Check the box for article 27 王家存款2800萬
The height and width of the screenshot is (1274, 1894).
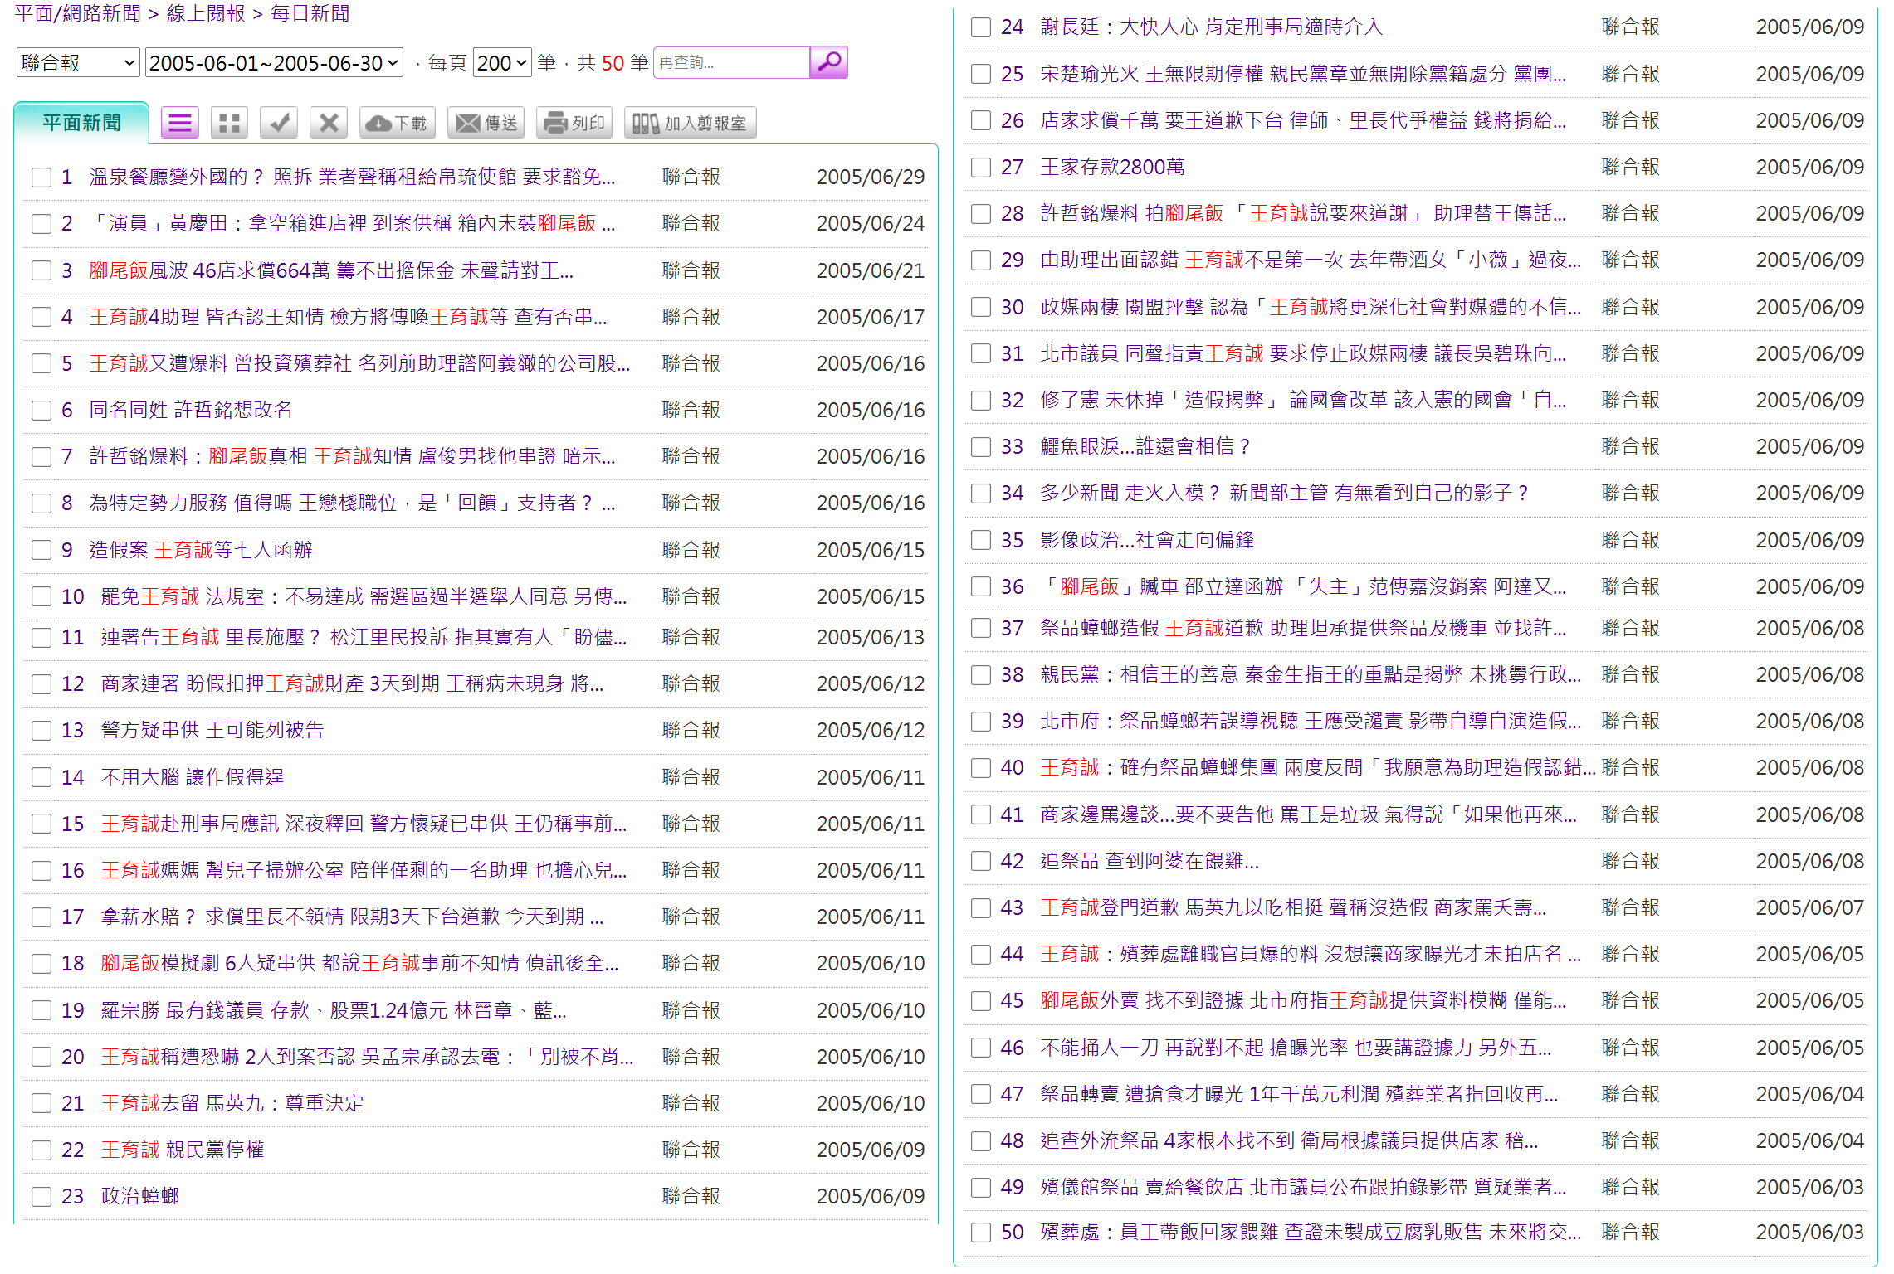pyautogui.click(x=981, y=168)
